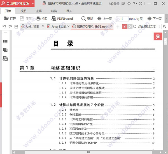Open the feedback message icon in title bar

coord(123,3)
